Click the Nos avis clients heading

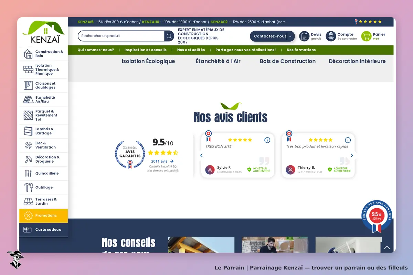pos(231,117)
